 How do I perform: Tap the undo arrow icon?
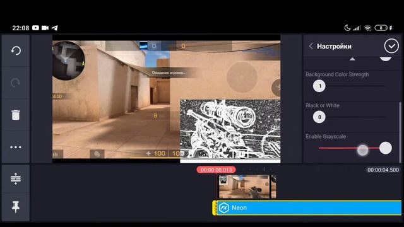pos(16,50)
